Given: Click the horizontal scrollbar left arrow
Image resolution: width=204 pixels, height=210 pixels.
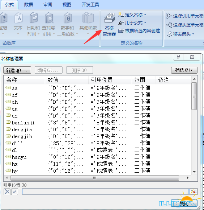Looking at the screenshot, I should click(x=7, y=178).
